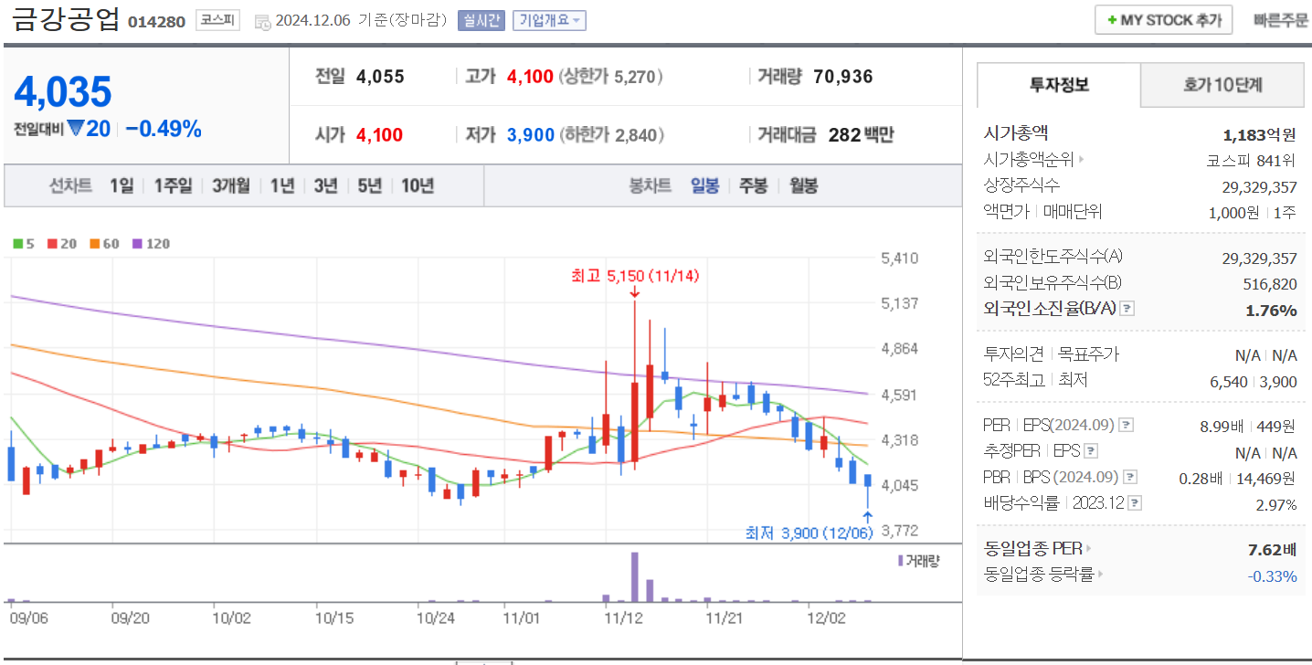Click the stock code 014280
The width and height of the screenshot is (1312, 665).
156,21
